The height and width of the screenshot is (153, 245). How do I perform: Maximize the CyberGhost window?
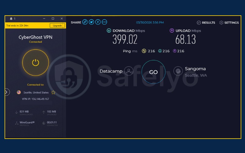click(x=53, y=19)
